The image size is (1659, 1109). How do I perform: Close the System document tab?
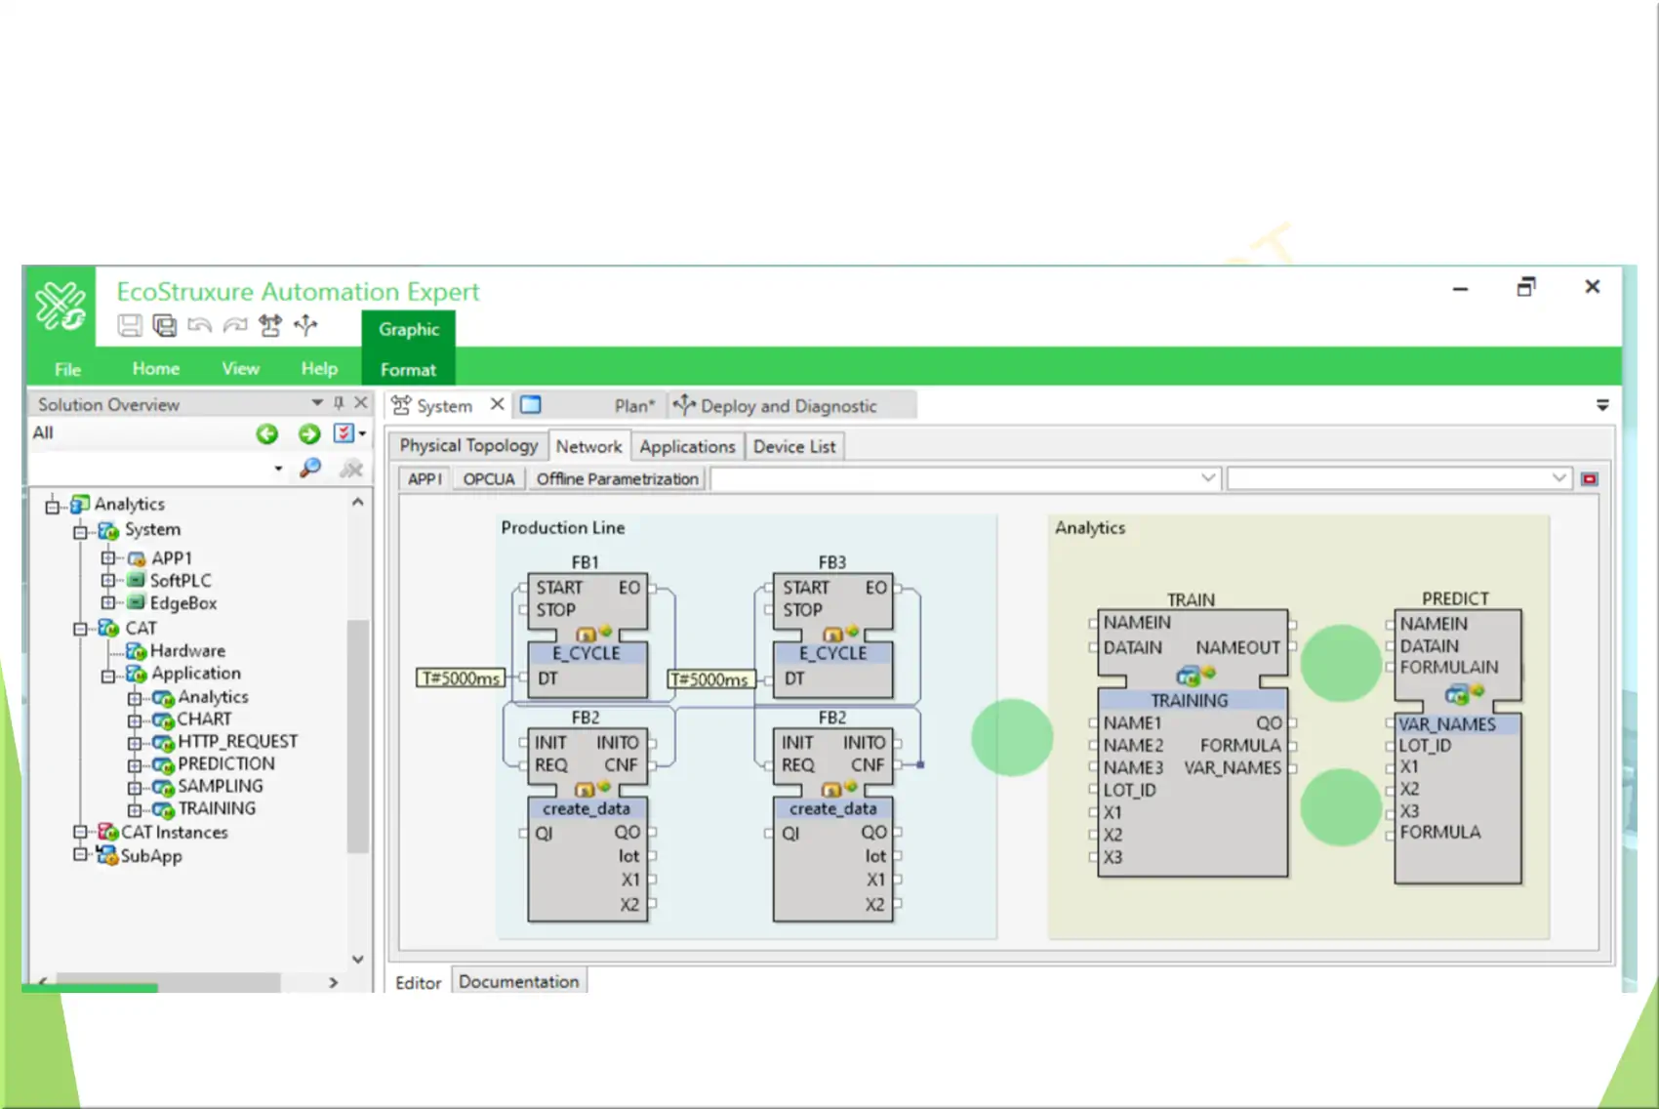497,404
